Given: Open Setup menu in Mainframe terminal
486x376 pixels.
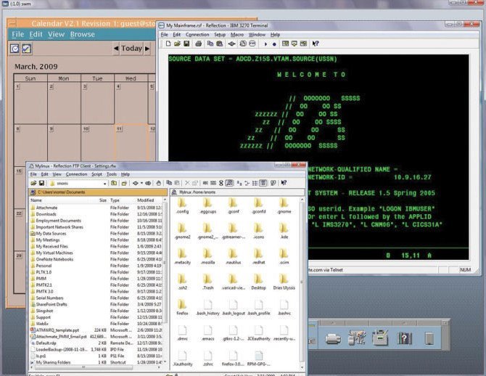Looking at the screenshot, I should coord(220,34).
